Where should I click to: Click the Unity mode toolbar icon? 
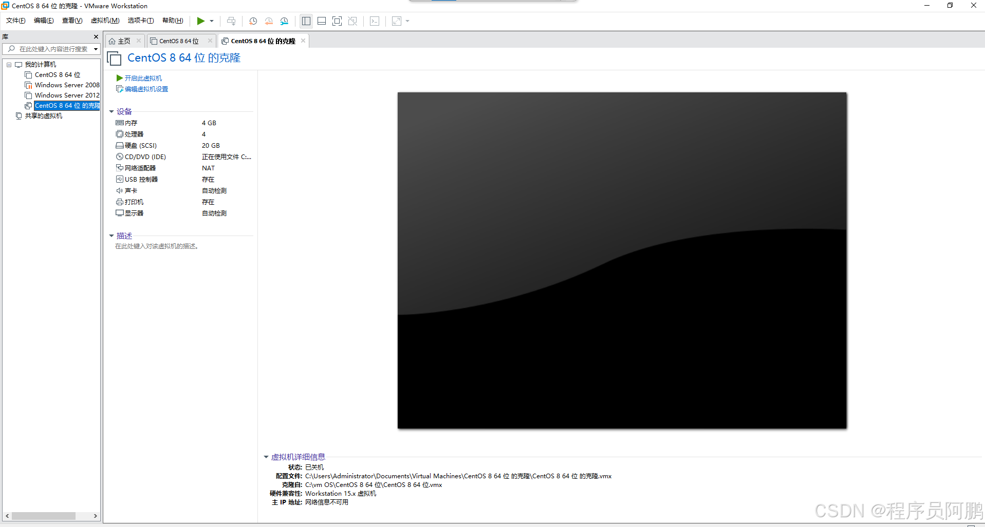[352, 21]
